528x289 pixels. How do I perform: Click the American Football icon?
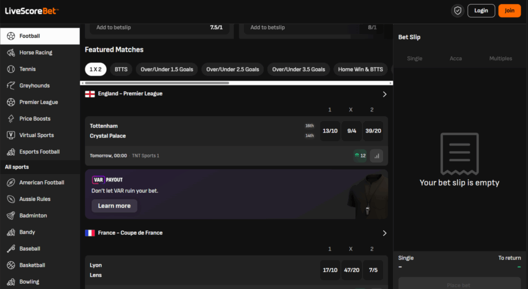tap(11, 182)
